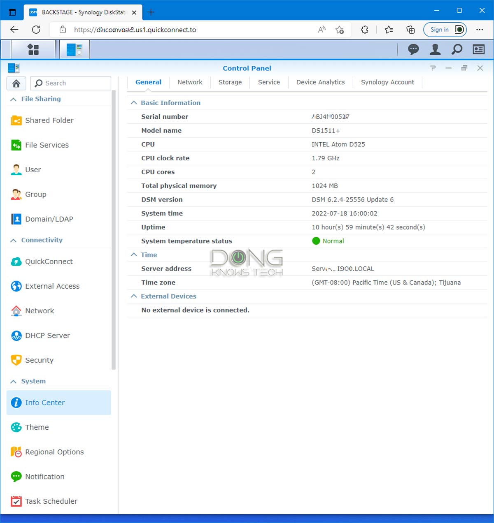Screen dimensions: 494x523
Task: Open DSM search magnifier in taskbar
Action: 457,50
